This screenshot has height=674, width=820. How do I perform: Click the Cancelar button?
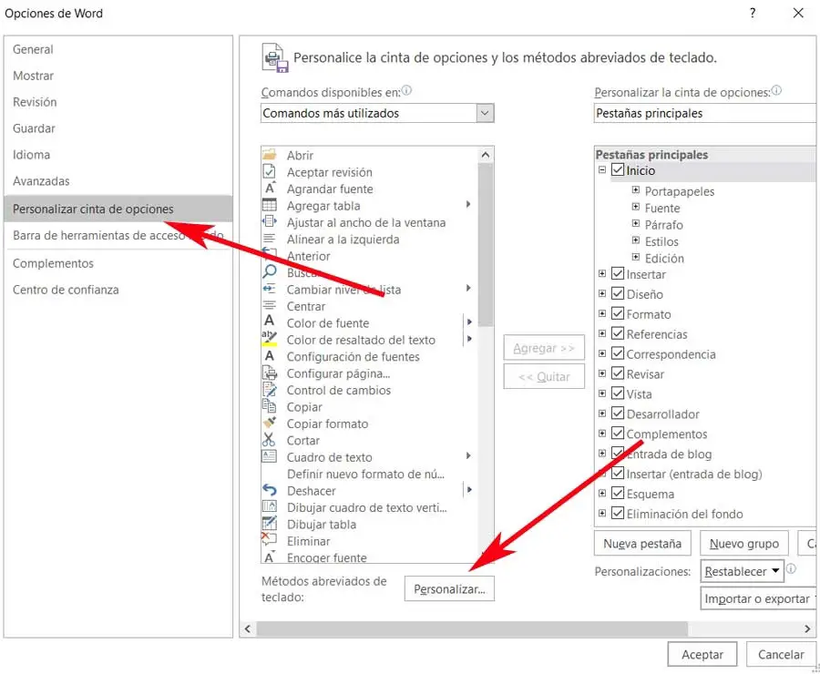(x=781, y=654)
